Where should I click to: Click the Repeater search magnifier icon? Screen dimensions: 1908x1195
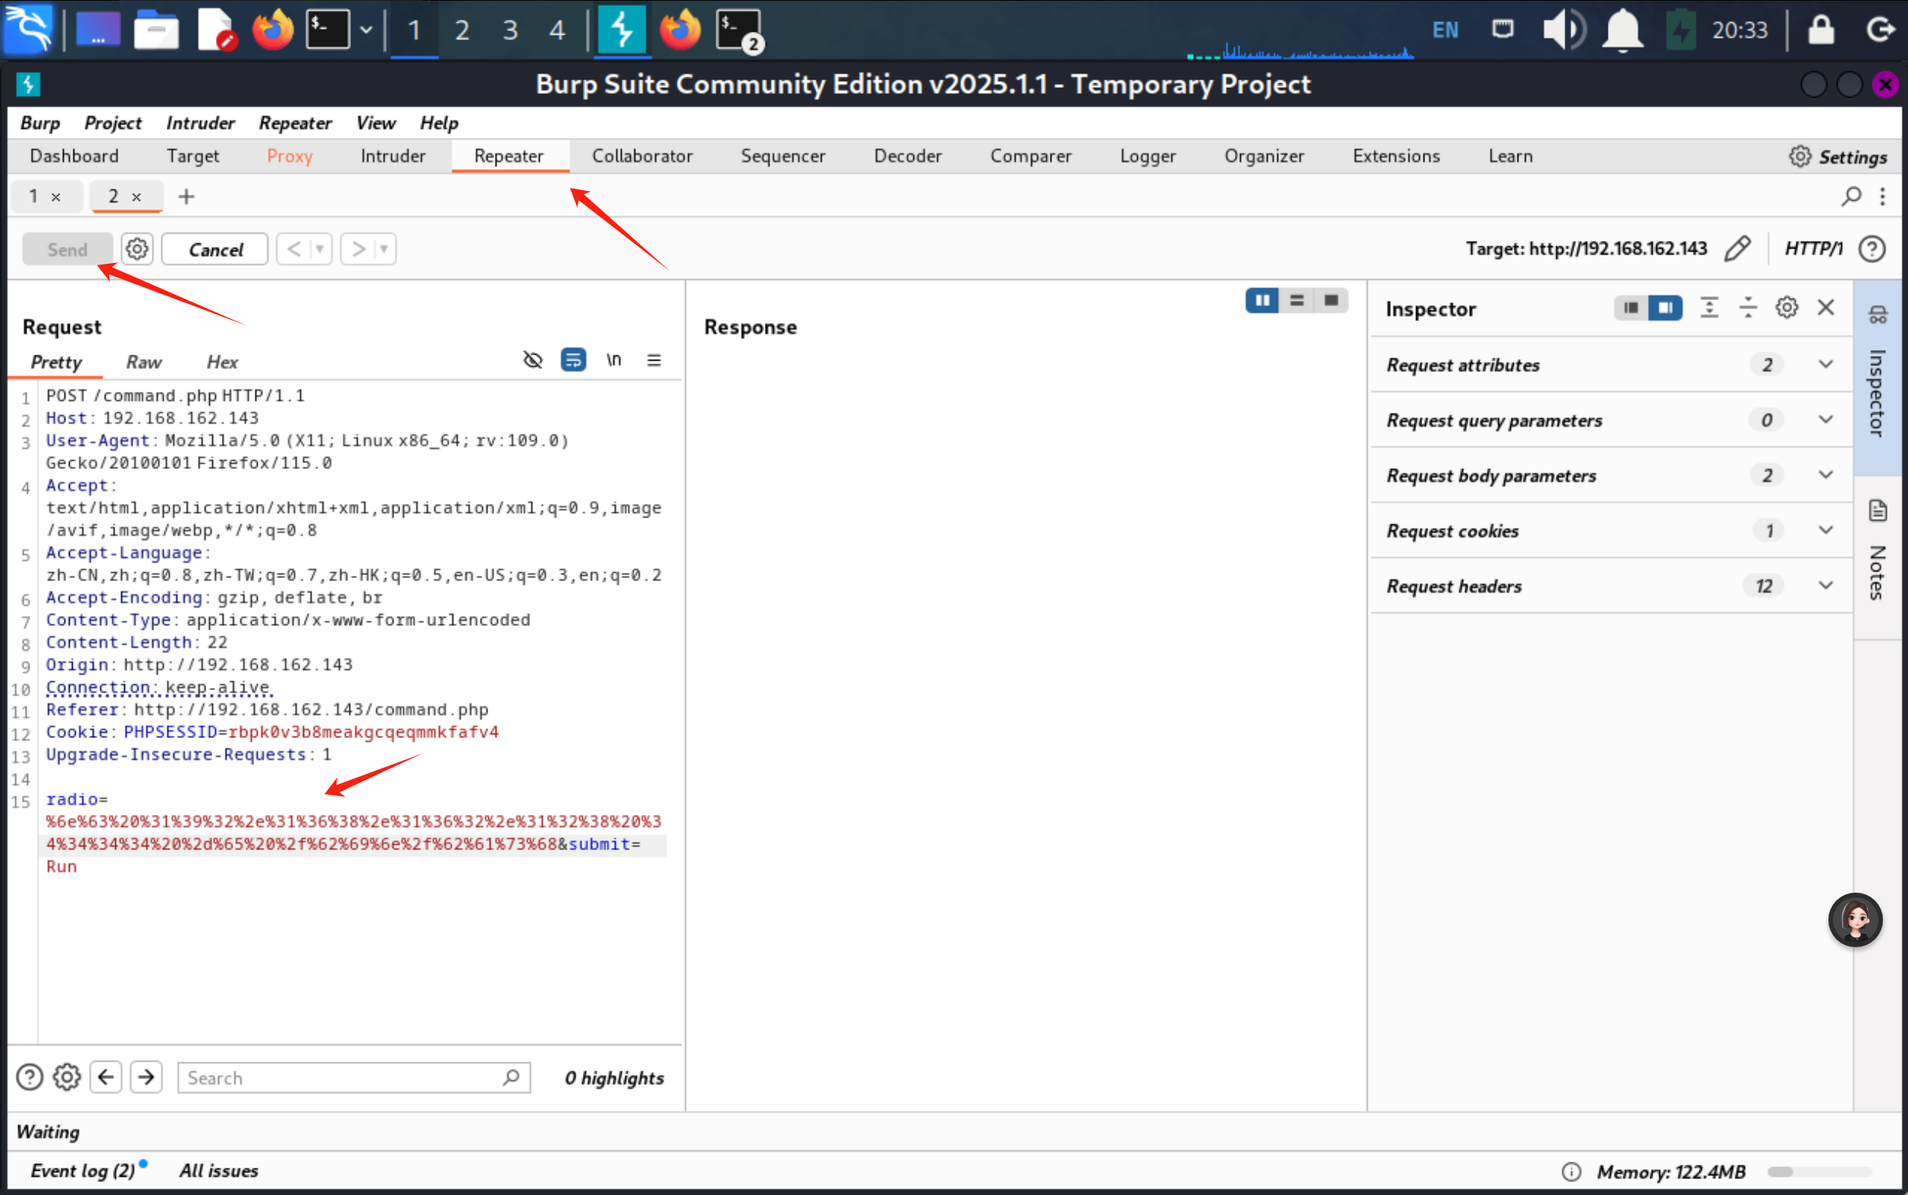click(x=1850, y=196)
